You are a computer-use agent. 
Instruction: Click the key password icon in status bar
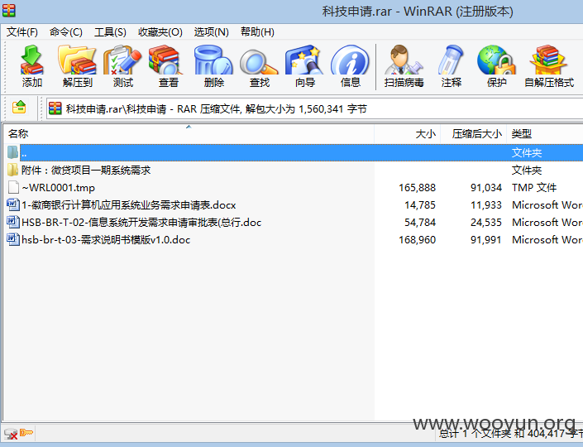click(26, 432)
